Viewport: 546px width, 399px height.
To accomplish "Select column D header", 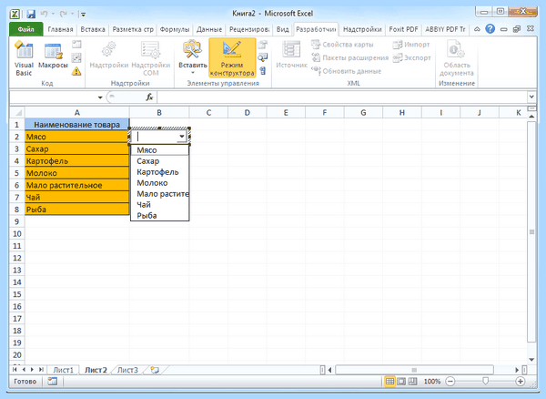I will [248, 113].
